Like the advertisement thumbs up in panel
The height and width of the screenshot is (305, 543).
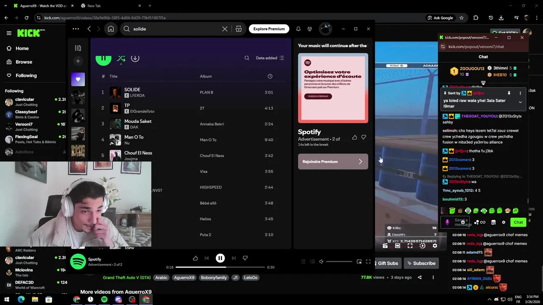[x=355, y=137]
